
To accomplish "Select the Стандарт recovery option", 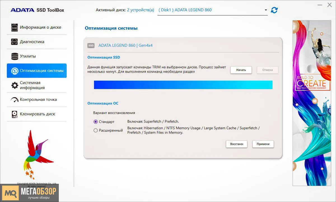I will point(95,122).
